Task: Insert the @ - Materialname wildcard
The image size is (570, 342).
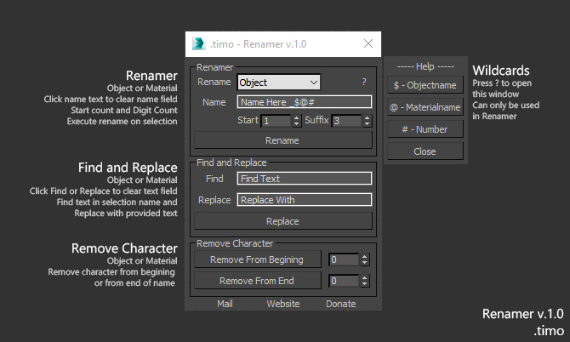Action: (x=425, y=107)
